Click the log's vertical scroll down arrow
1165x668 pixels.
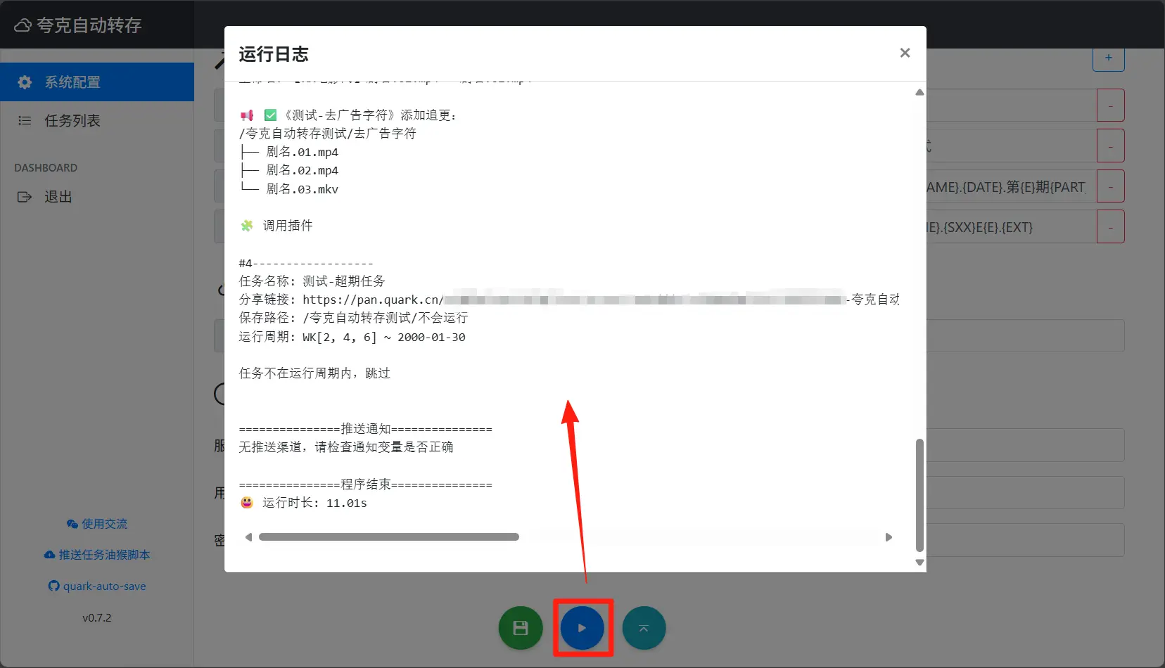coord(919,563)
